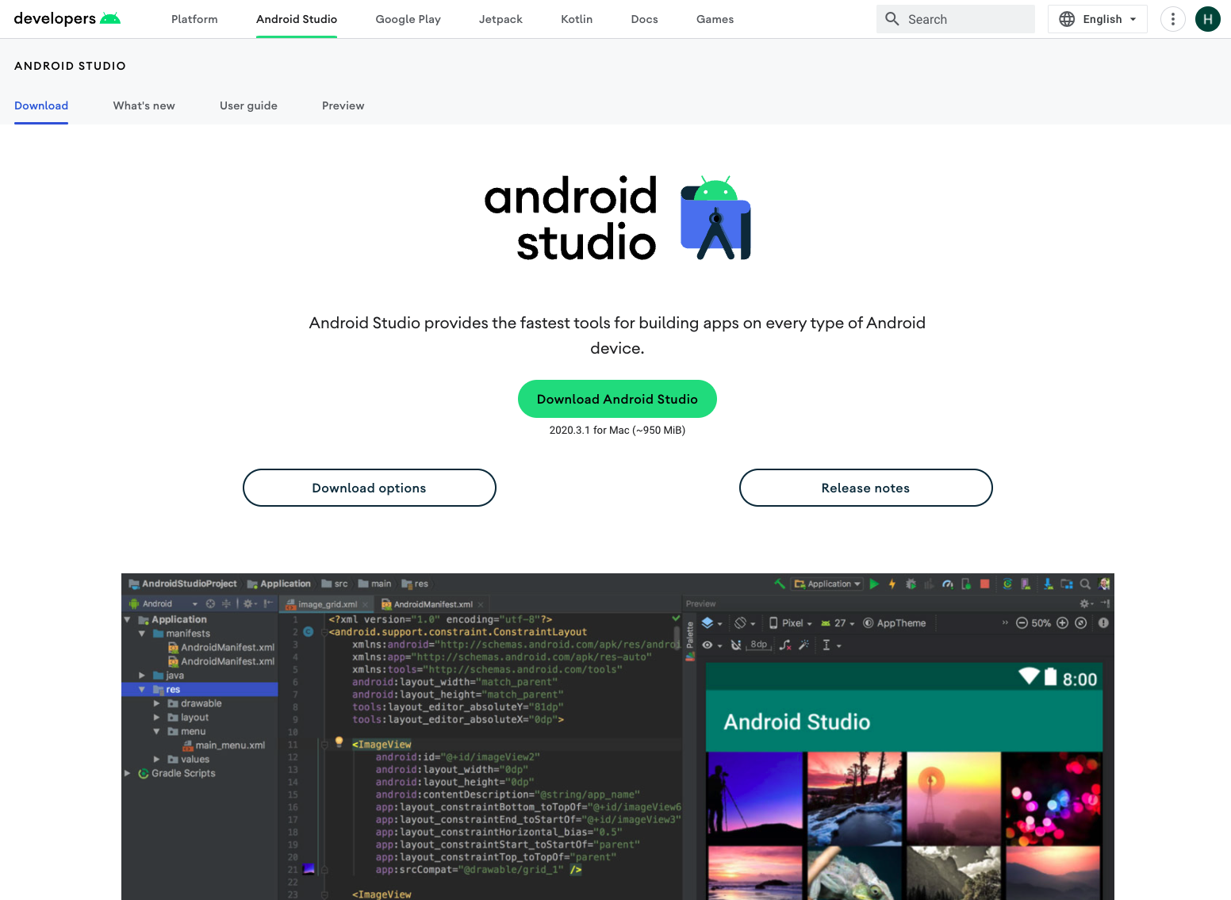Viewport: 1231px width, 900px height.
Task: Open the 'H' account avatar
Action: click(1207, 19)
